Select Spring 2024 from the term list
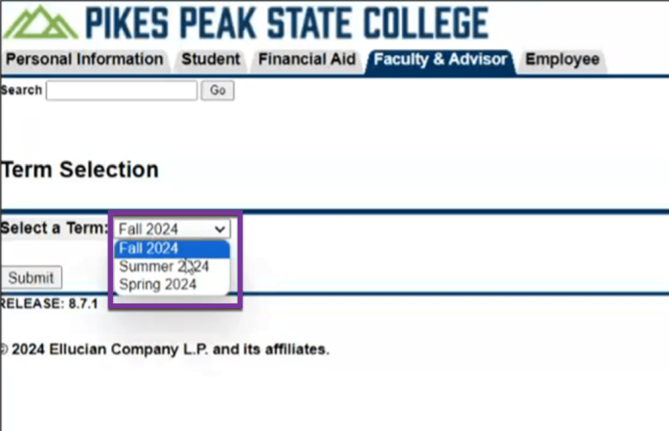Screen dimensions: 669x431 (x=157, y=285)
